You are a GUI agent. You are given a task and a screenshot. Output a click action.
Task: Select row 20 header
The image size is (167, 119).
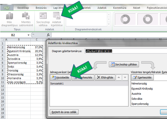tap(2, 117)
